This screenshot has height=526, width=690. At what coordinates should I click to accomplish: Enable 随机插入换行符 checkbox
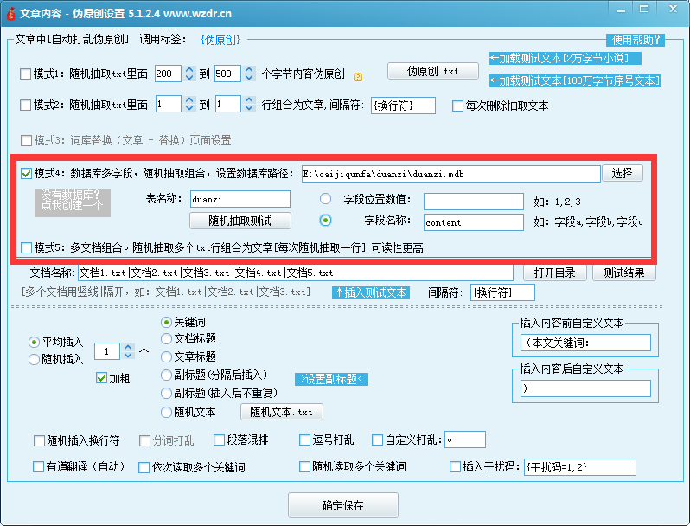coord(39,440)
